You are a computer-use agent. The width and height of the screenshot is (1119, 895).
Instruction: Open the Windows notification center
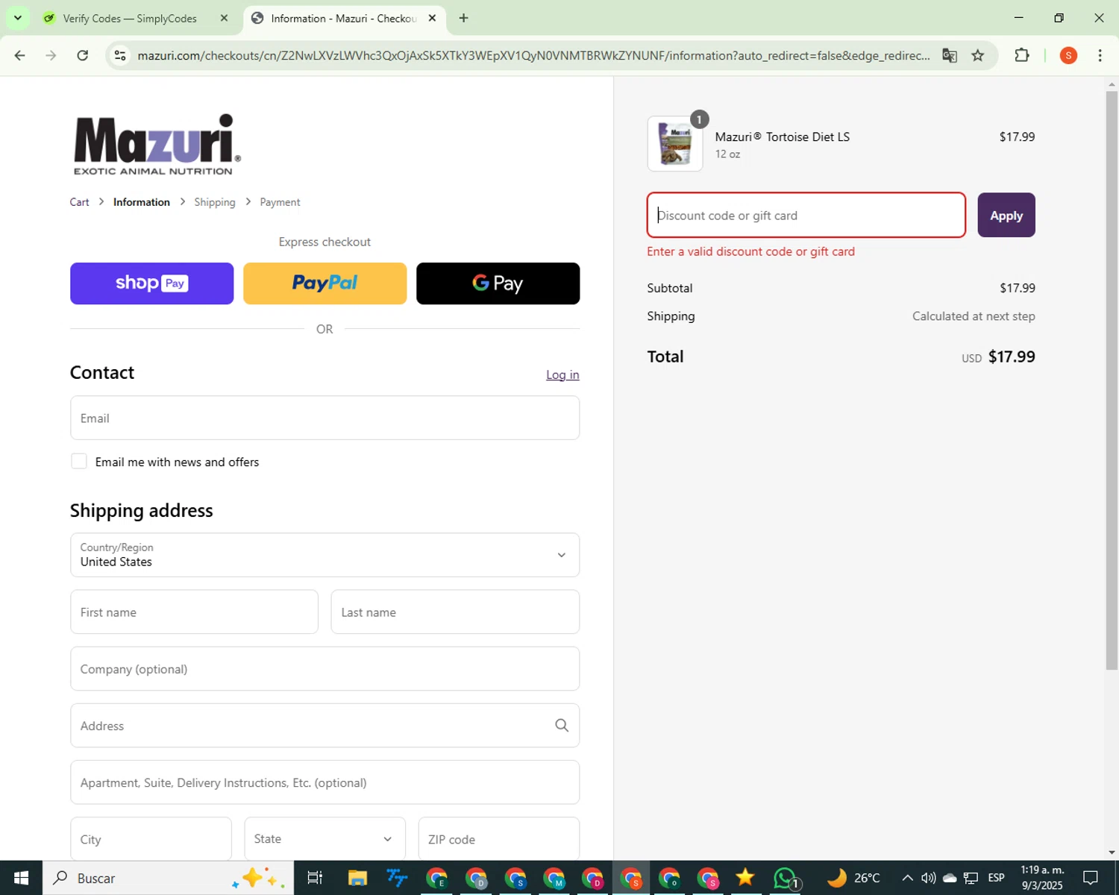click(1091, 878)
